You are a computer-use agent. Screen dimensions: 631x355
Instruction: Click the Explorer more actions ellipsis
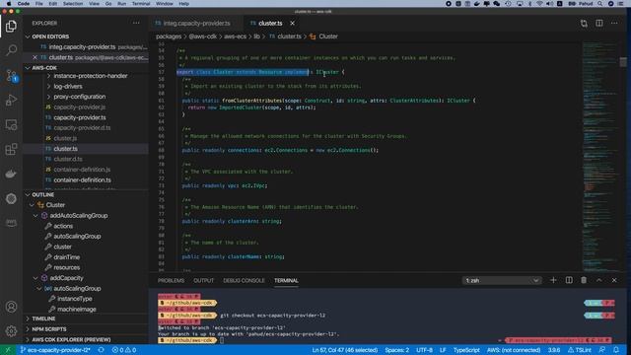[x=136, y=24]
